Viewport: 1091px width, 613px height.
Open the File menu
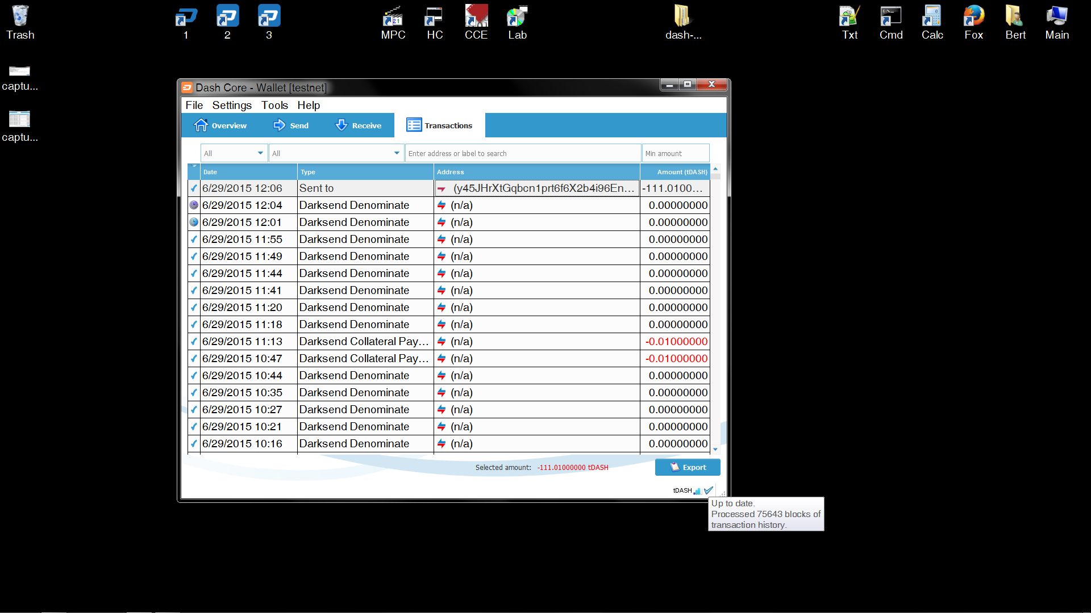click(194, 105)
